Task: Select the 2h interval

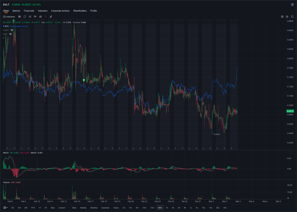Action: [173, 208]
